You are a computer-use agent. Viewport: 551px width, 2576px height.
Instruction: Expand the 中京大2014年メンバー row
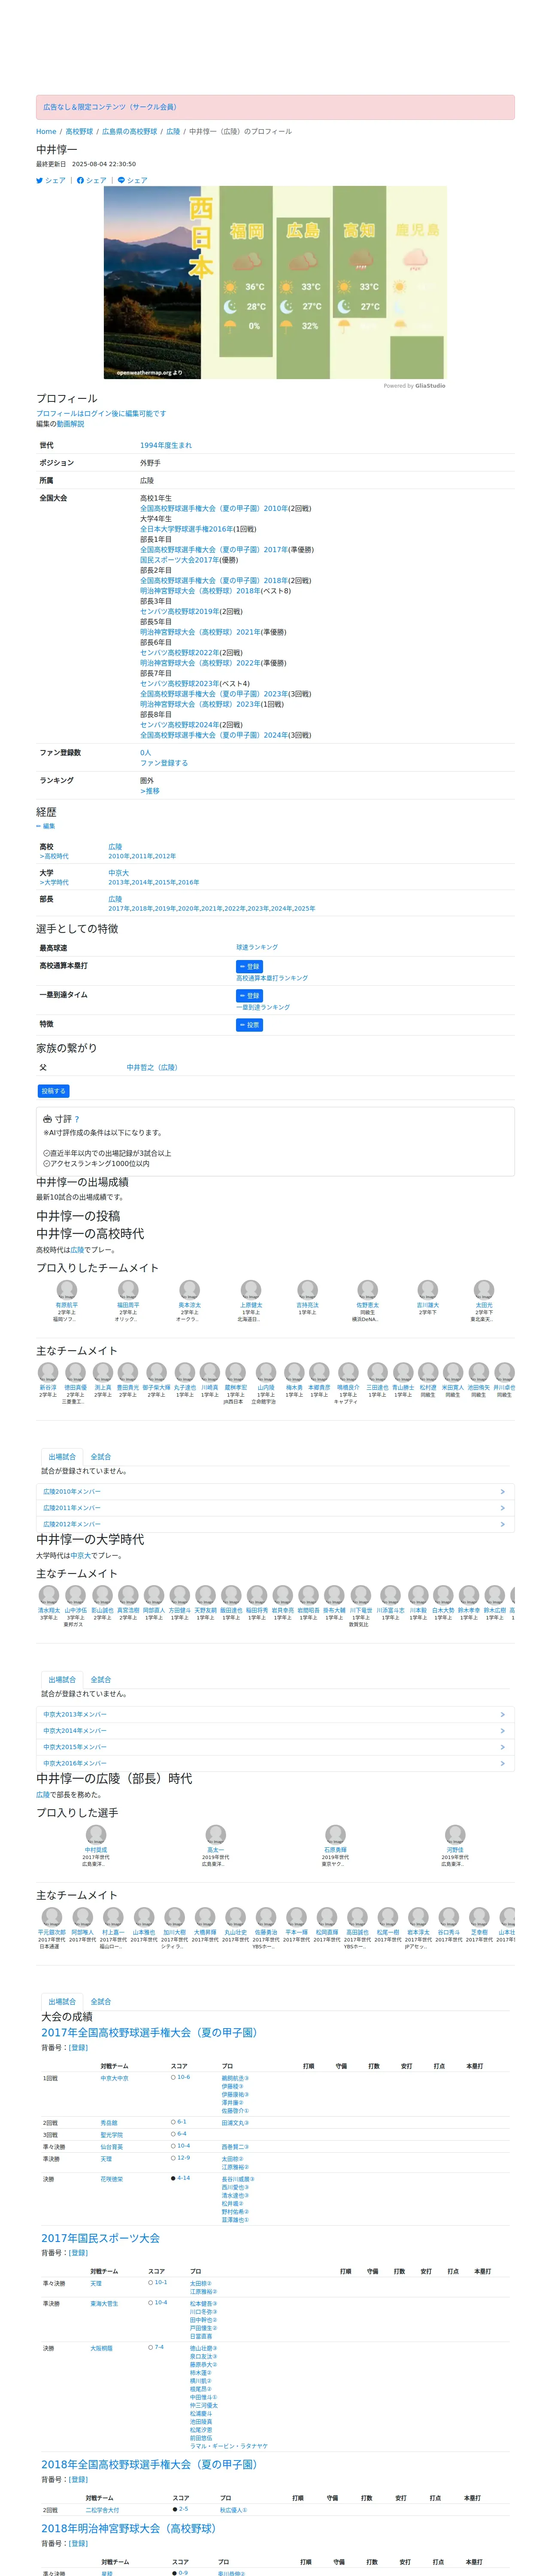275,1731
